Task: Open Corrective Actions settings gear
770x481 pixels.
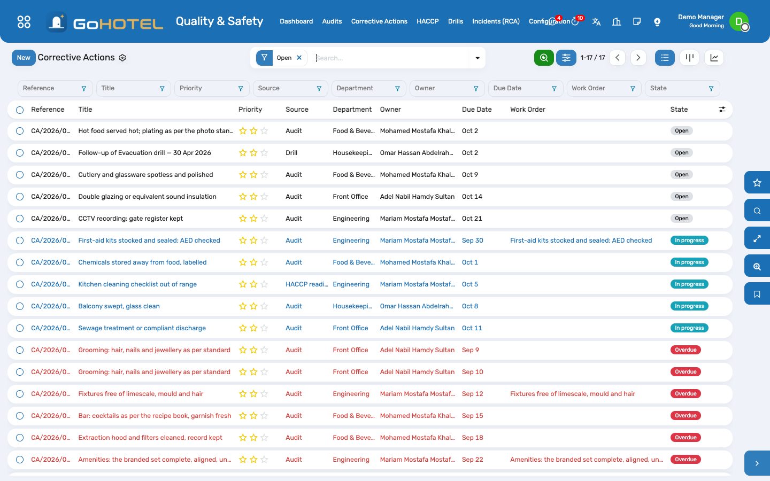Action: pos(122,58)
